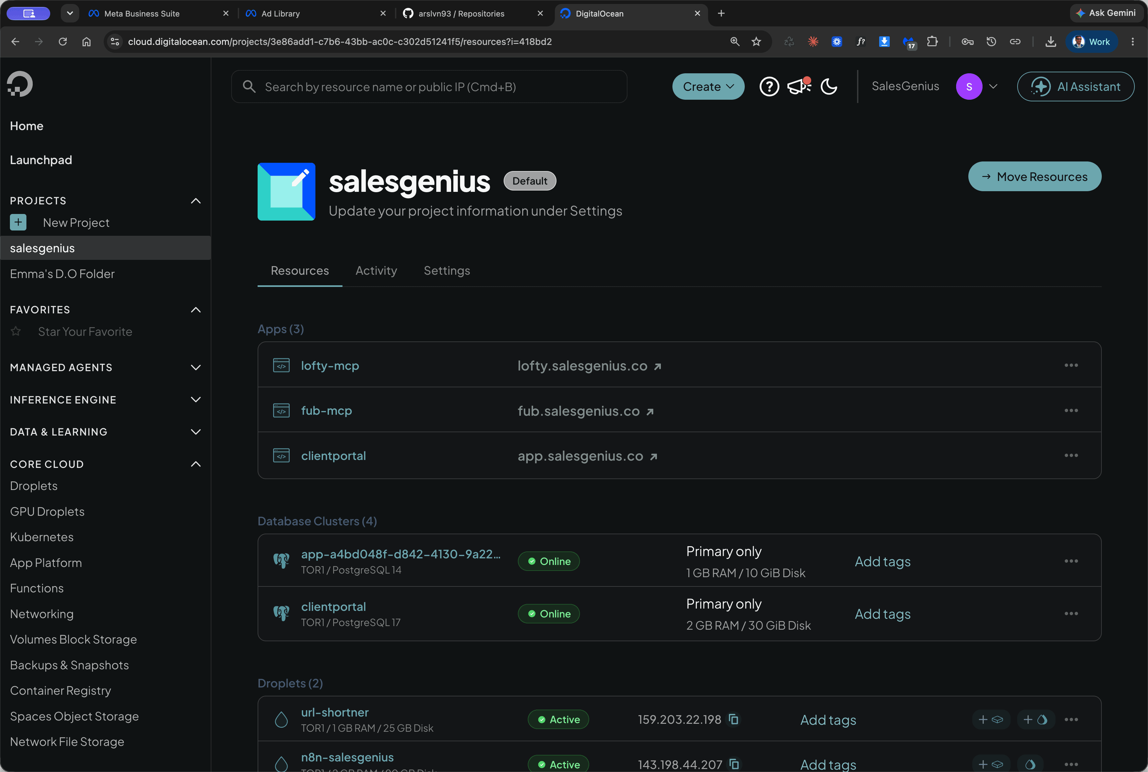1148x772 pixels.
Task: Switch to the Activity tab
Action: (376, 271)
